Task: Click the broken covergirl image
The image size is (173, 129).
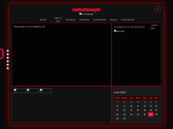Action: coord(86,14)
